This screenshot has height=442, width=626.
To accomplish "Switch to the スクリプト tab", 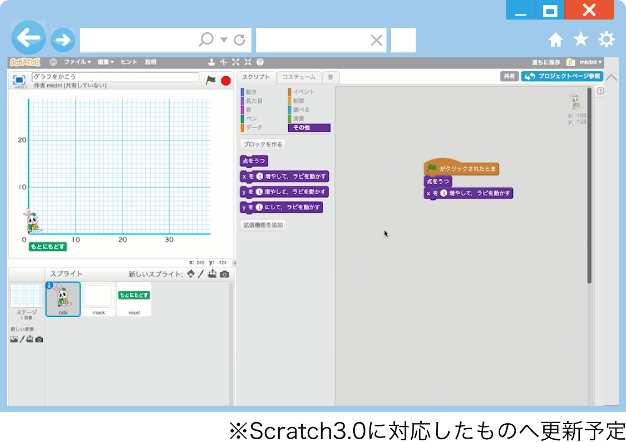I will [256, 77].
